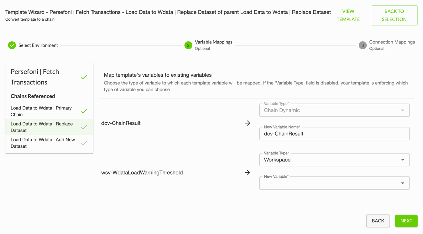The height and width of the screenshot is (234, 423).
Task: Click the green checkmark for Primary Chain
Action: [x=84, y=111]
